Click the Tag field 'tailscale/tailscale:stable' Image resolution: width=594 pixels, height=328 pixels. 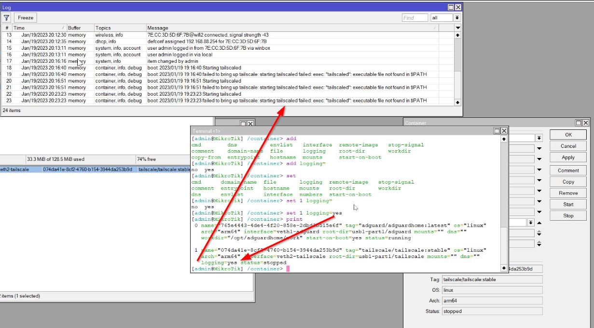point(492,280)
